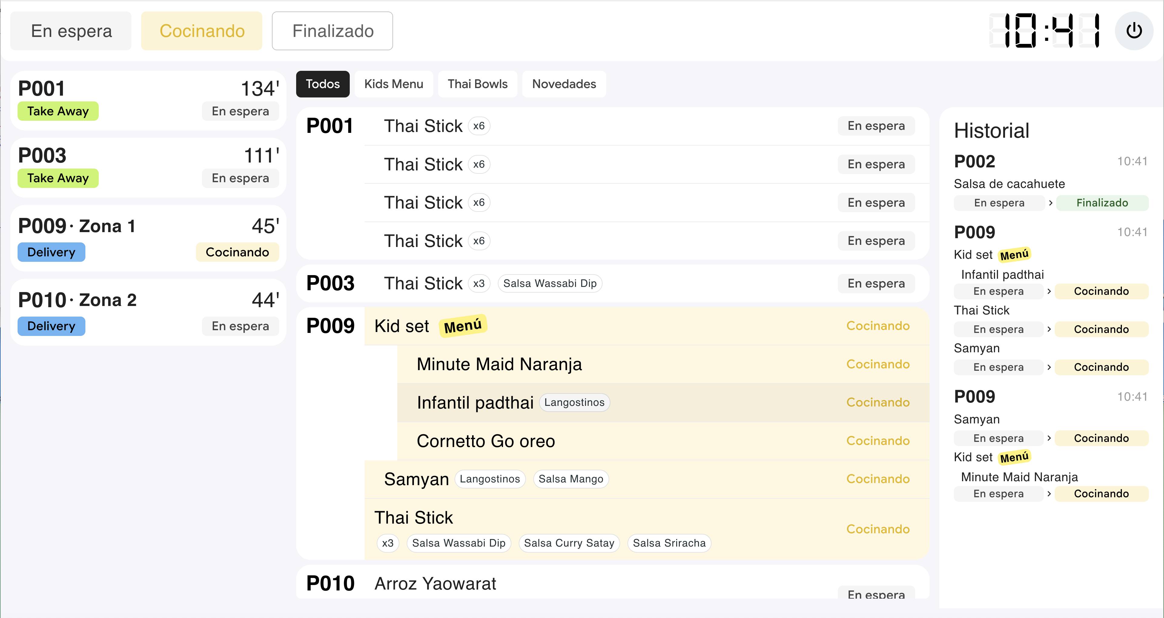Select the P003 order card
Image resolution: width=1164 pixels, height=618 pixels.
click(148, 167)
